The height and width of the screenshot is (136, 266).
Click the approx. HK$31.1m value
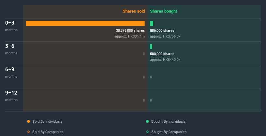(x=130, y=37)
